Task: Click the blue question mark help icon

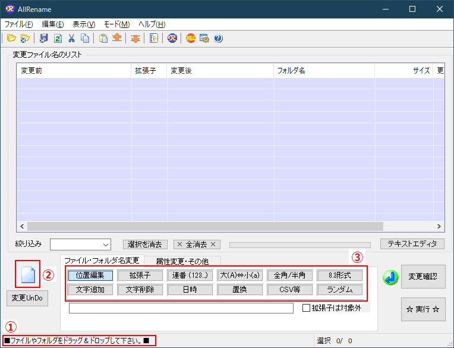Action: [218, 38]
